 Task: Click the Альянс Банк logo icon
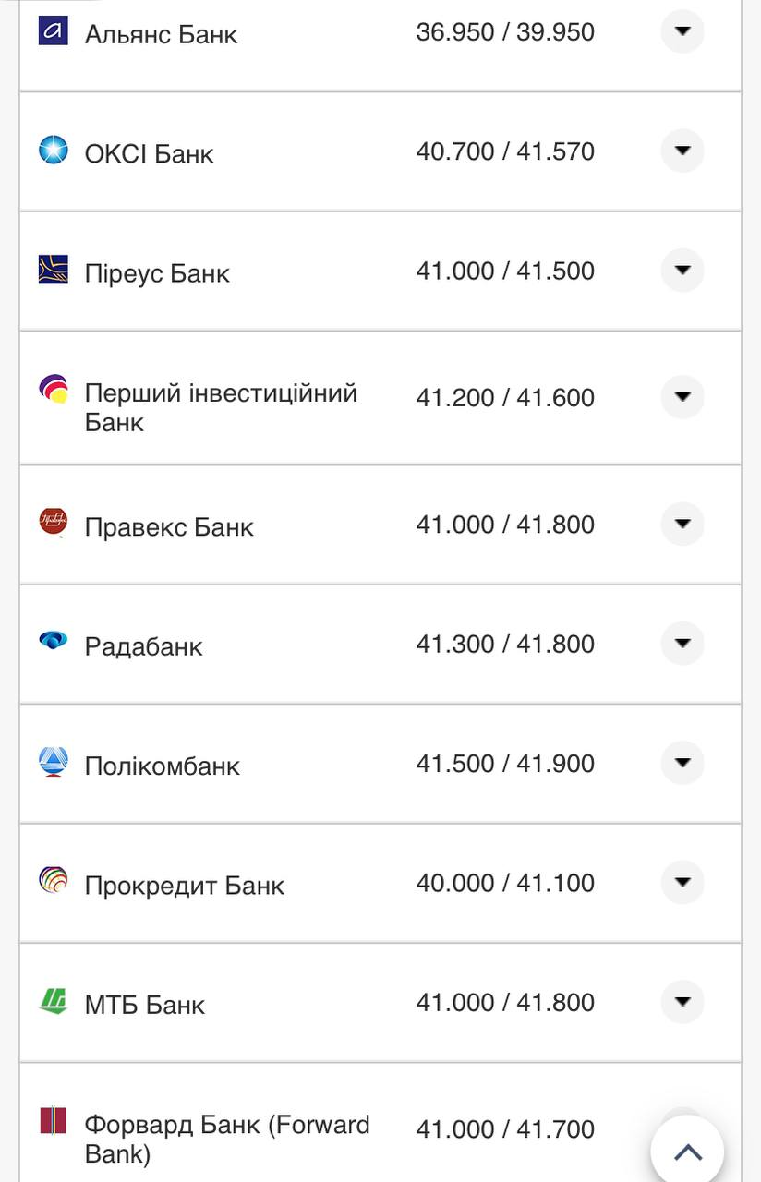(x=54, y=30)
